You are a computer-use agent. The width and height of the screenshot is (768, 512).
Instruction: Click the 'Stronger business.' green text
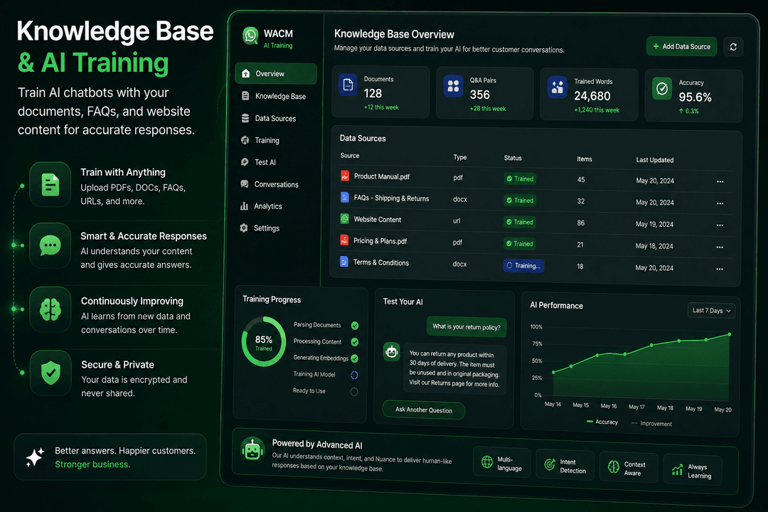[x=92, y=464]
